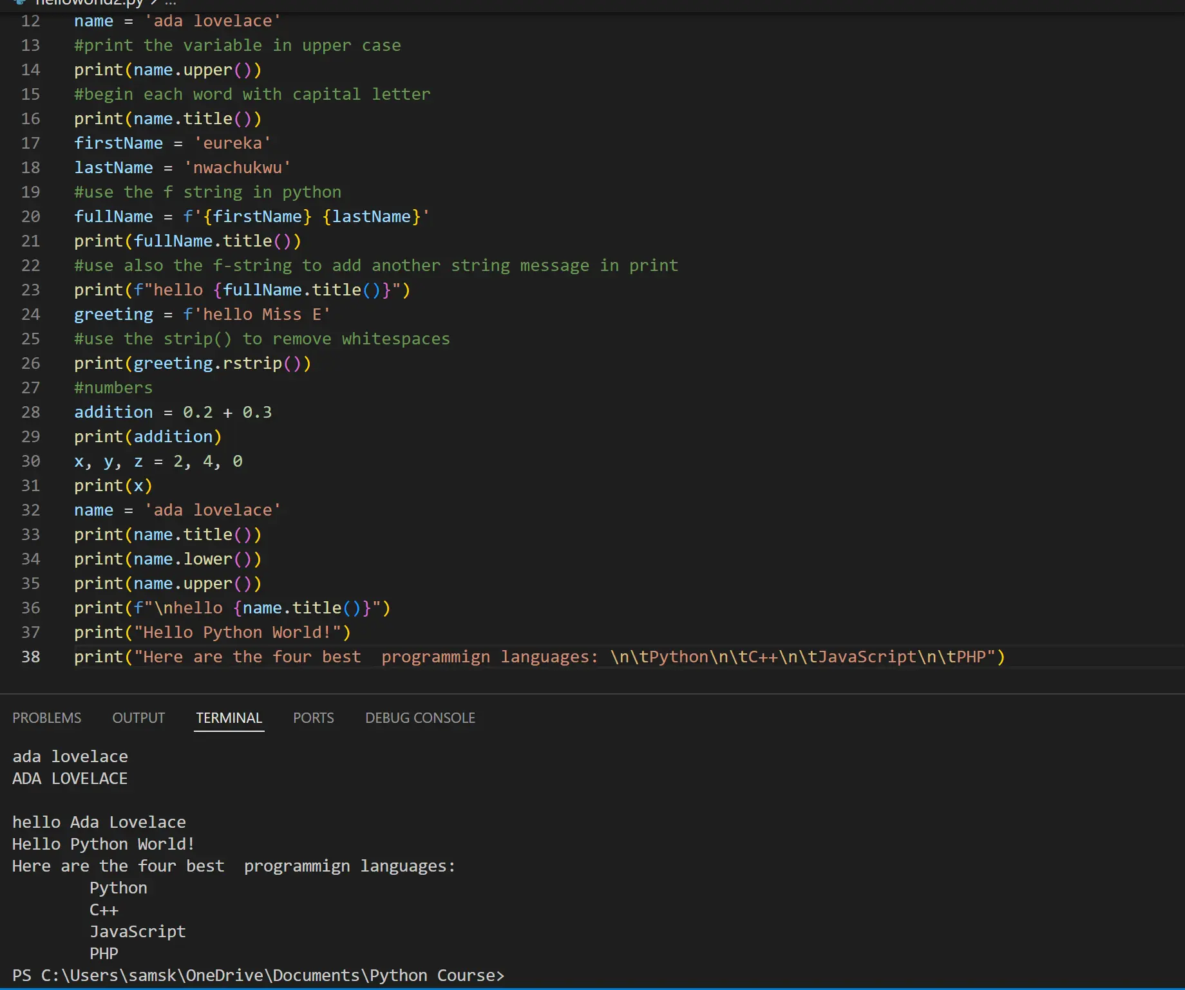Click the 'programmign languages' print statement on line 38
Screen dimensions: 1185x990
tap(540, 657)
